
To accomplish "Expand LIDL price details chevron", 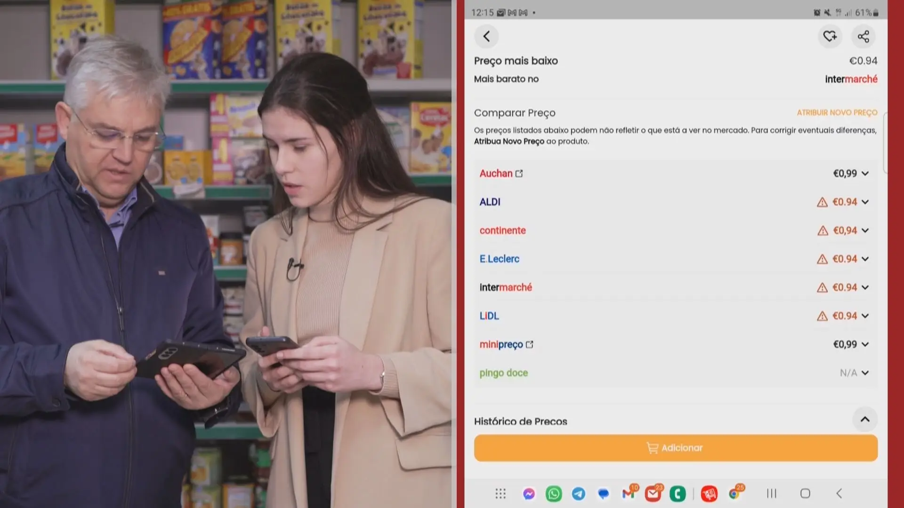I will 865,316.
